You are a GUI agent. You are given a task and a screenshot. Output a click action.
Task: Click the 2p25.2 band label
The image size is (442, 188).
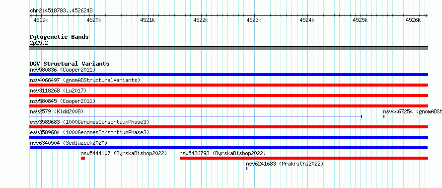click(x=39, y=43)
